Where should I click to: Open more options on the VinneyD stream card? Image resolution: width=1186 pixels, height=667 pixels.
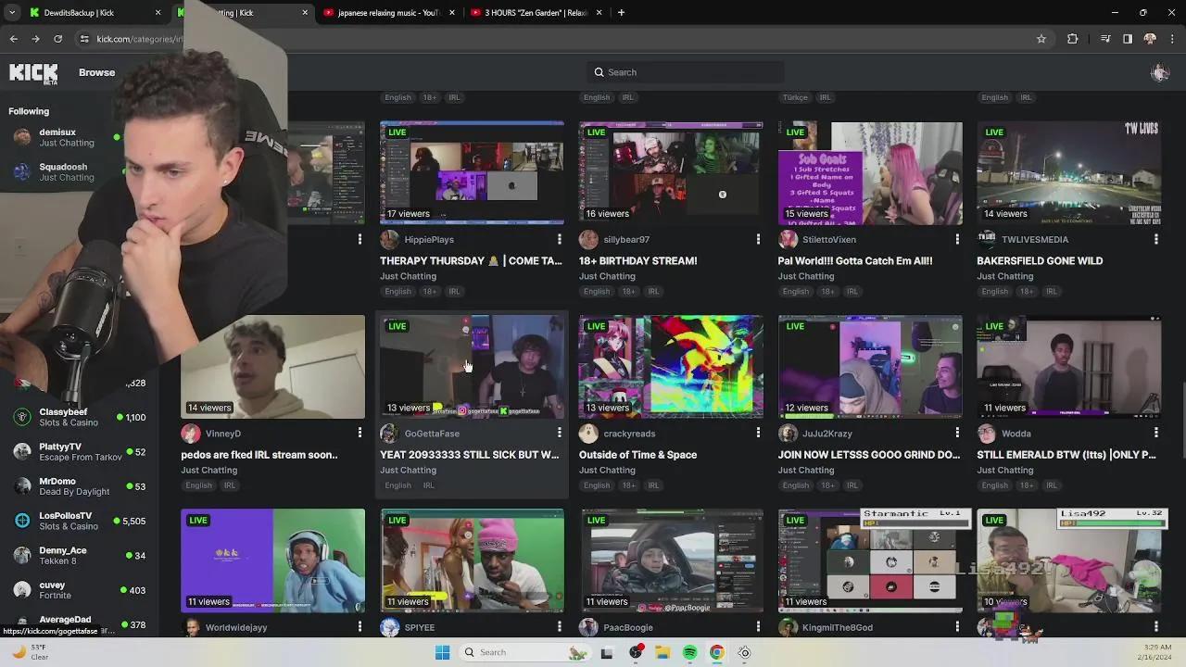click(x=360, y=434)
